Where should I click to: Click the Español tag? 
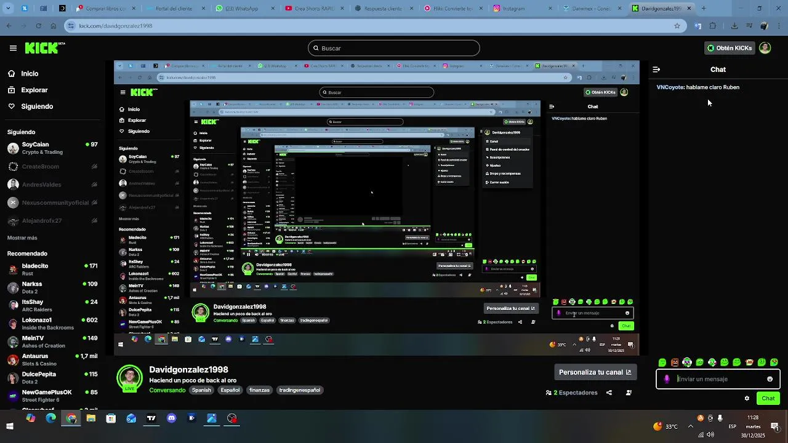[230, 390]
